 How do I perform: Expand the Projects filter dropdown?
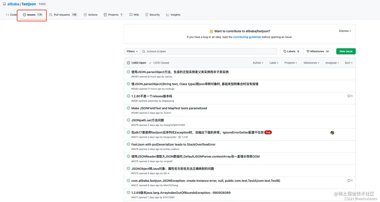tap(291, 63)
